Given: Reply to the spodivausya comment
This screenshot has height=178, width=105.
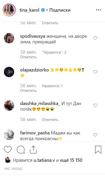Looking at the screenshot, I should pyautogui.click(x=28, y=57).
